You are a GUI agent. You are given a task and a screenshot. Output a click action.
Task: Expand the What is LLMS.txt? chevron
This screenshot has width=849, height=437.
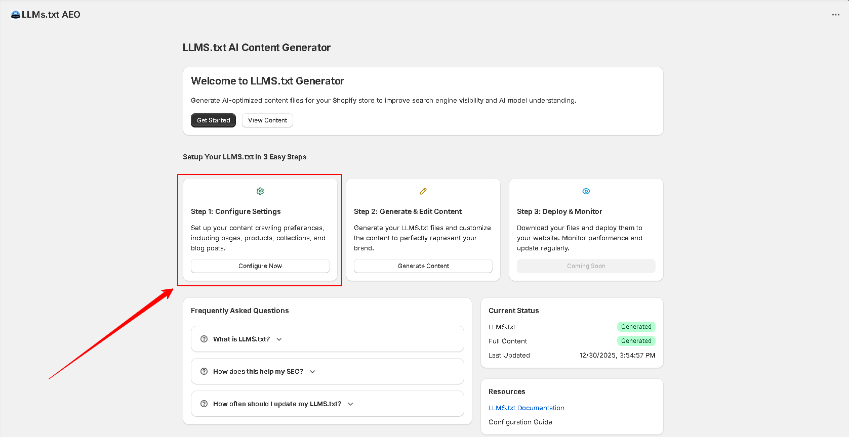click(x=279, y=339)
